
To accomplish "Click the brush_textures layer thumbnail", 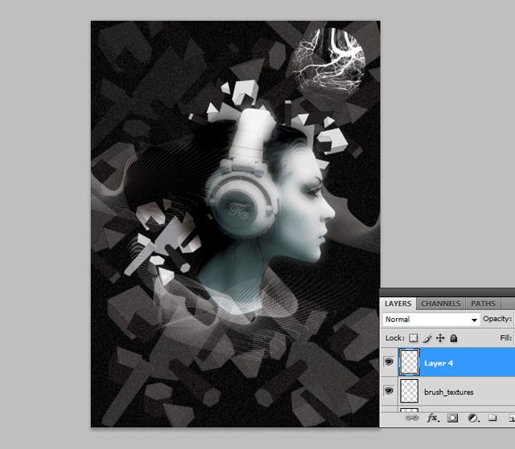I will coord(410,391).
